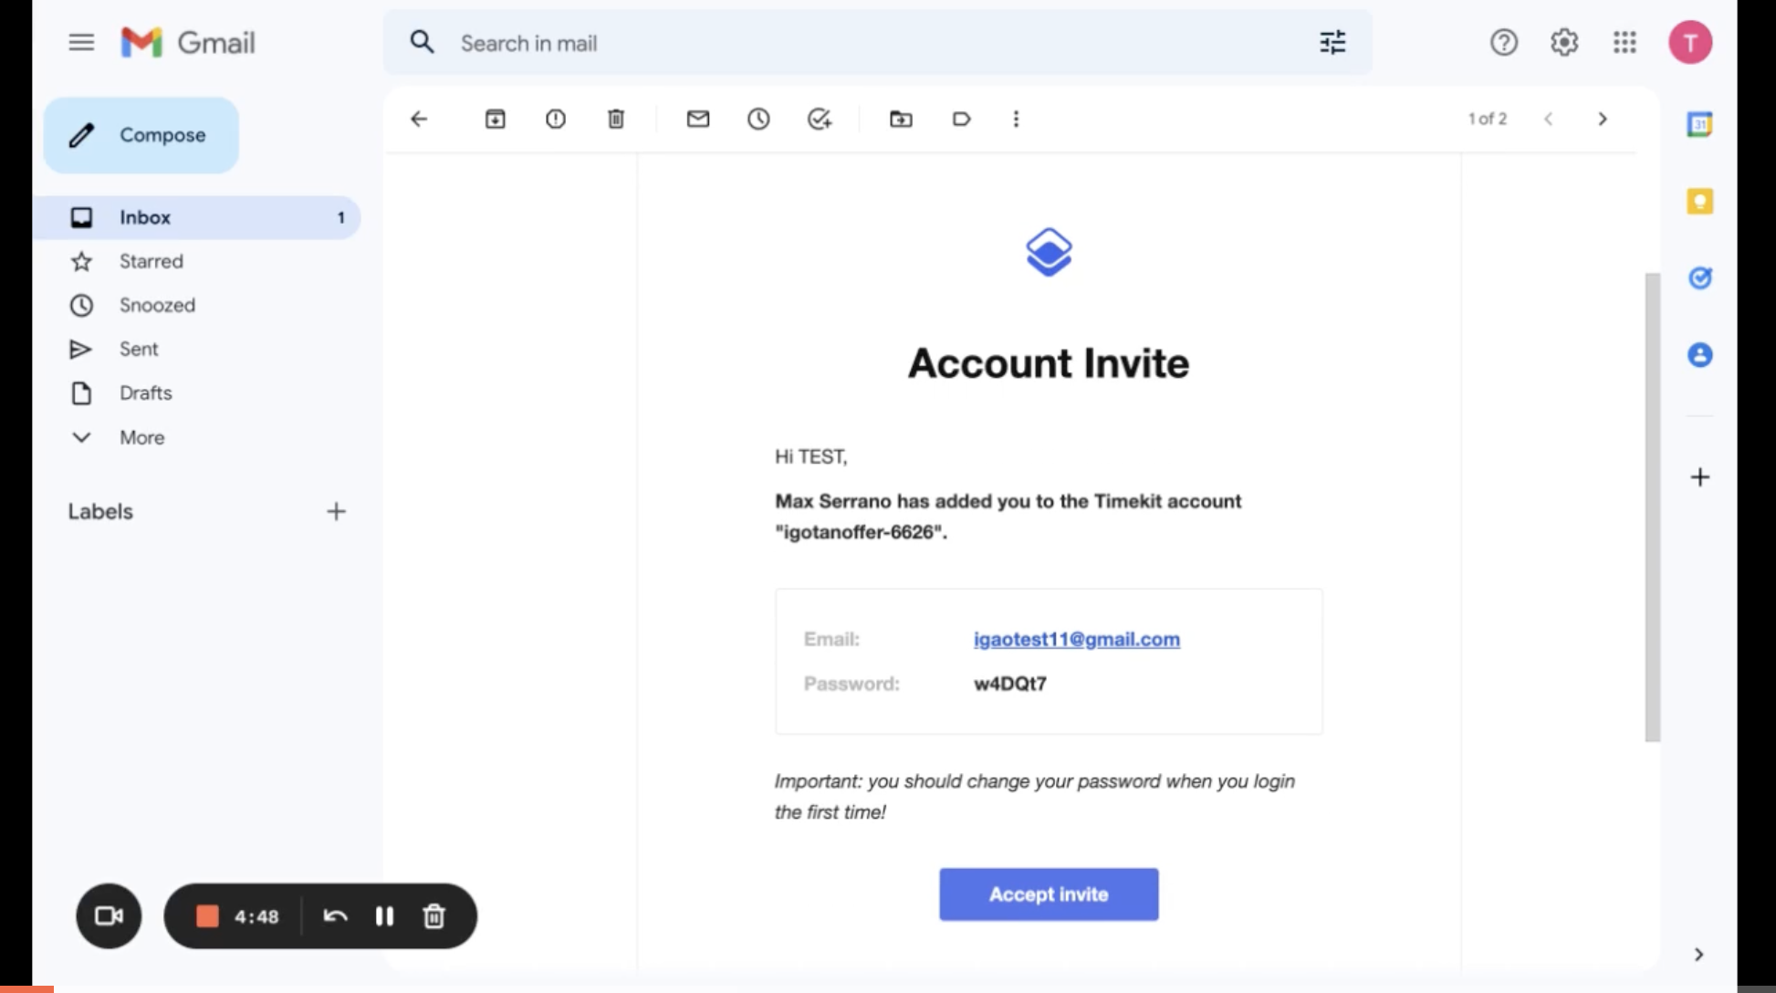Move the email to a folder

pos(901,119)
